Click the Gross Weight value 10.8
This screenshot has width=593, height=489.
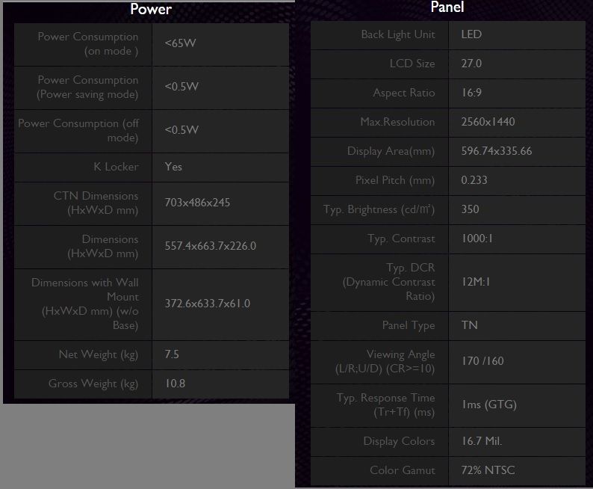point(175,384)
